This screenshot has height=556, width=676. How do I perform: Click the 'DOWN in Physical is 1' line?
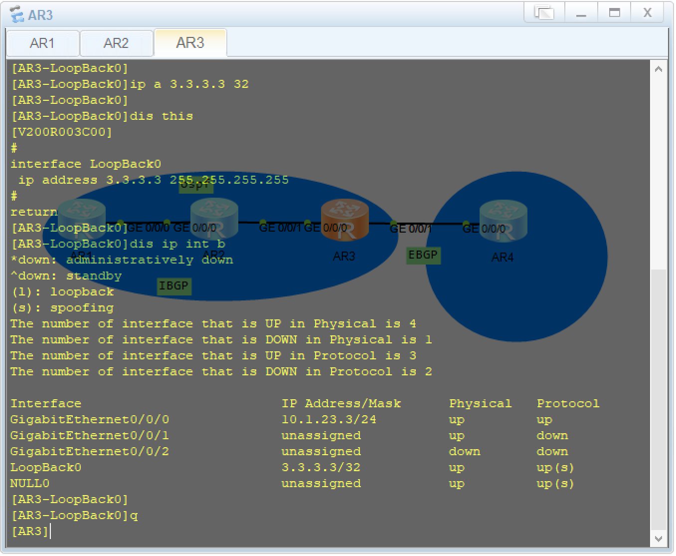(x=221, y=340)
